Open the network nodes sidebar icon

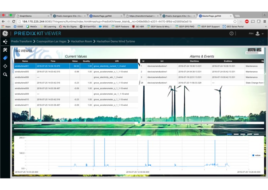tap(5, 42)
